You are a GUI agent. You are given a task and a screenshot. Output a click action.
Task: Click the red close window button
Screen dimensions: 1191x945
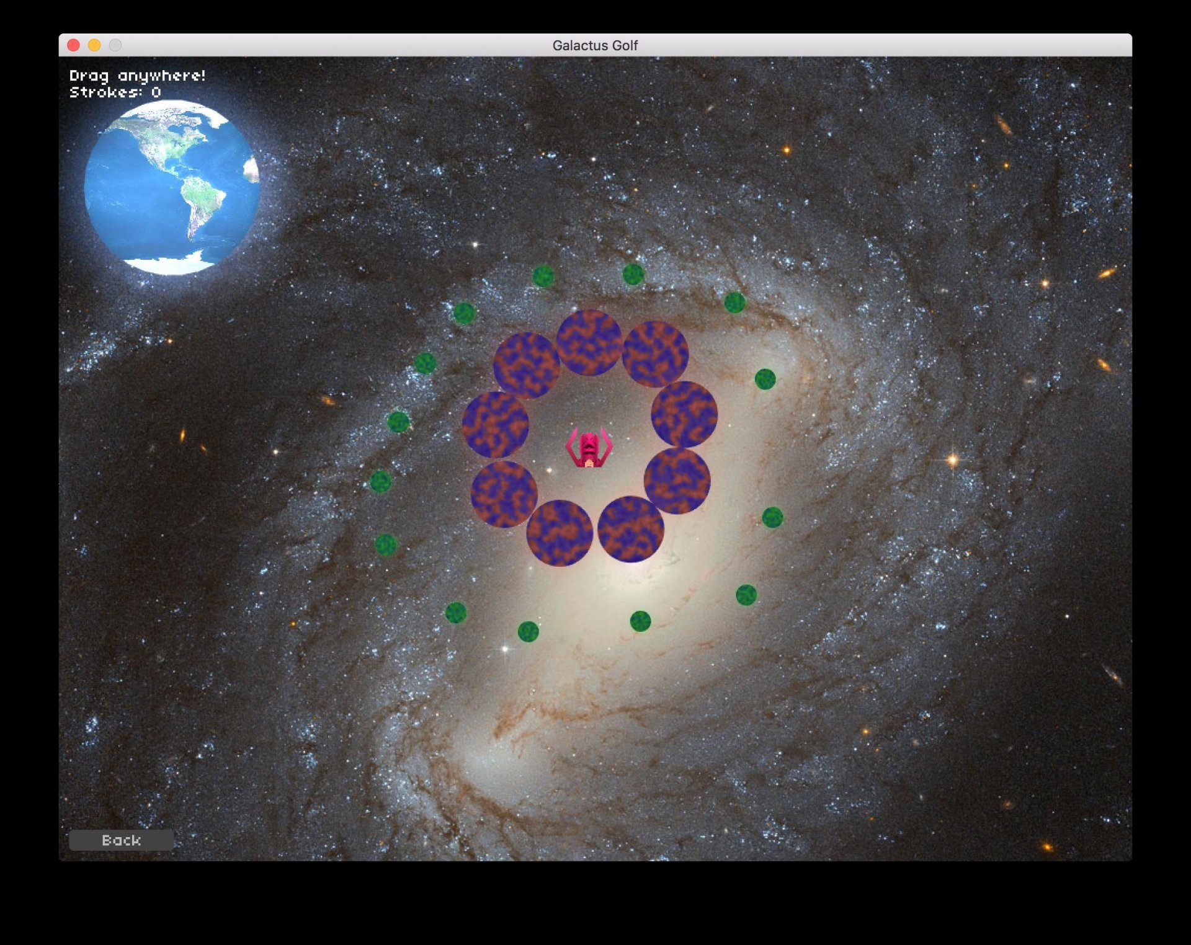[73, 45]
